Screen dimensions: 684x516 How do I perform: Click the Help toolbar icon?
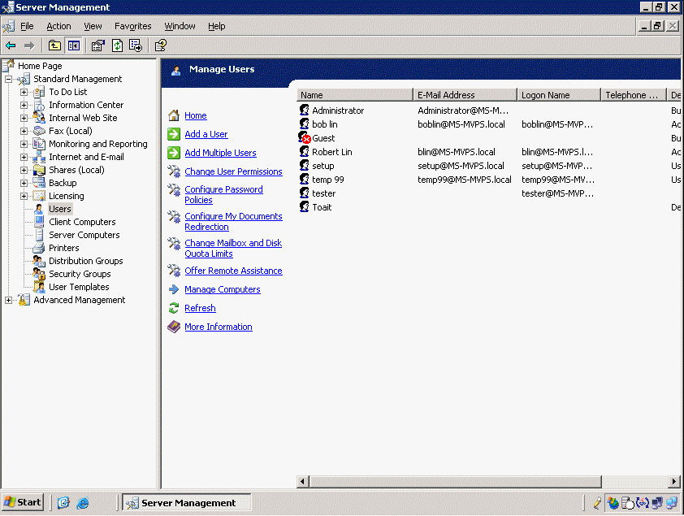161,46
